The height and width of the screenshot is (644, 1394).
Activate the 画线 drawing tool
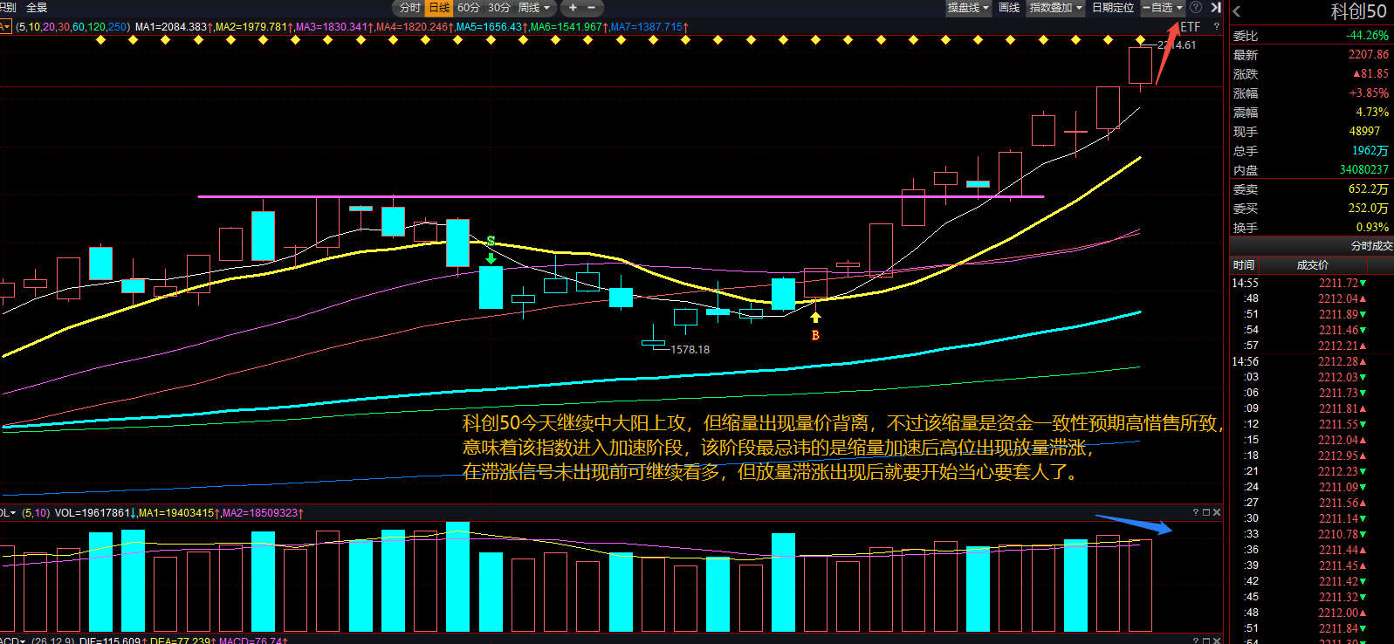(x=1009, y=8)
